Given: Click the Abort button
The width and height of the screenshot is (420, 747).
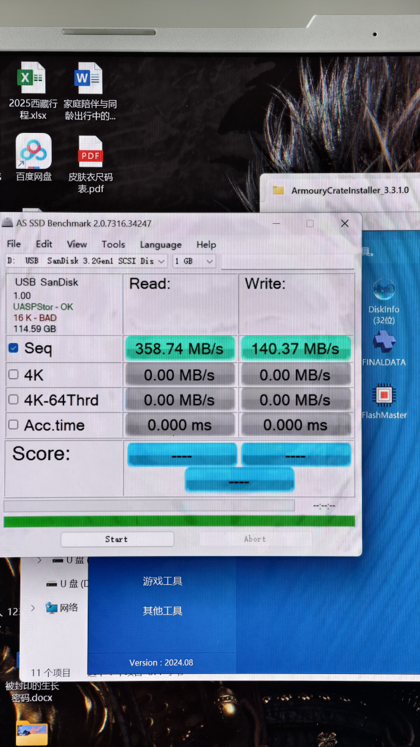Looking at the screenshot, I should coord(255,539).
